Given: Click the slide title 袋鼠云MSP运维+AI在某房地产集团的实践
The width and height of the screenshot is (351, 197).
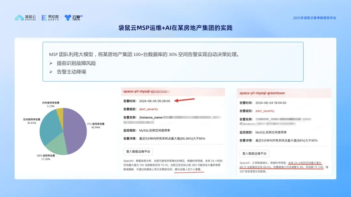Looking at the screenshot, I should [x=175, y=28].
